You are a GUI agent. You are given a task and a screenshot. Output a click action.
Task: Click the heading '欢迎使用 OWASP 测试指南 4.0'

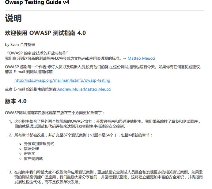[45, 33]
